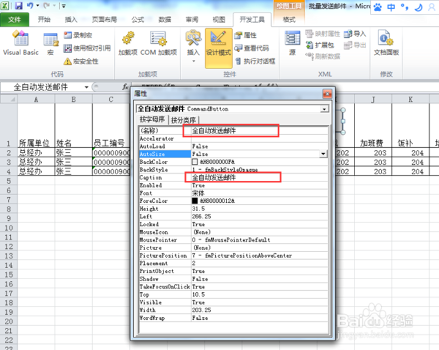Viewport: 439px width, 350px height.
Task: Click the save icon in quick access toolbar
Action: 19,5
